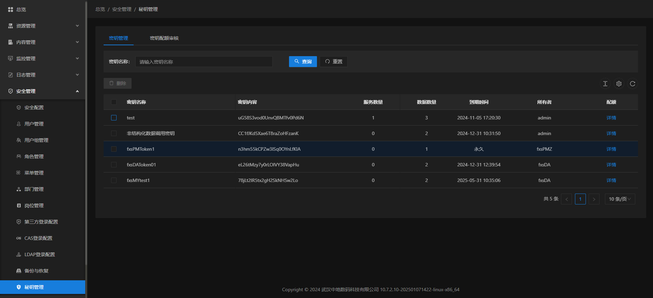Toggle the select-all header checkbox

pyautogui.click(x=114, y=102)
